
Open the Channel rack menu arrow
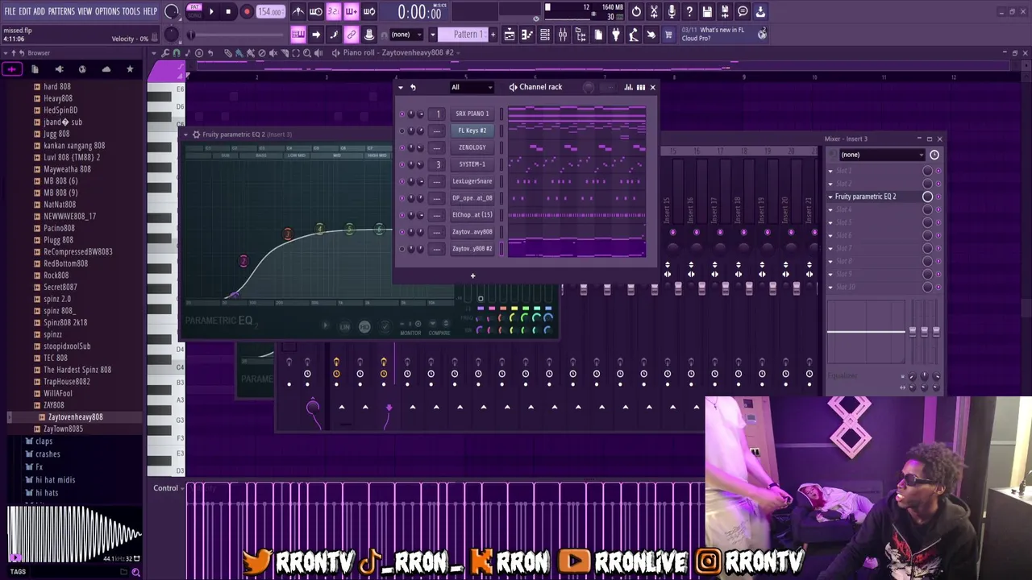tap(401, 87)
